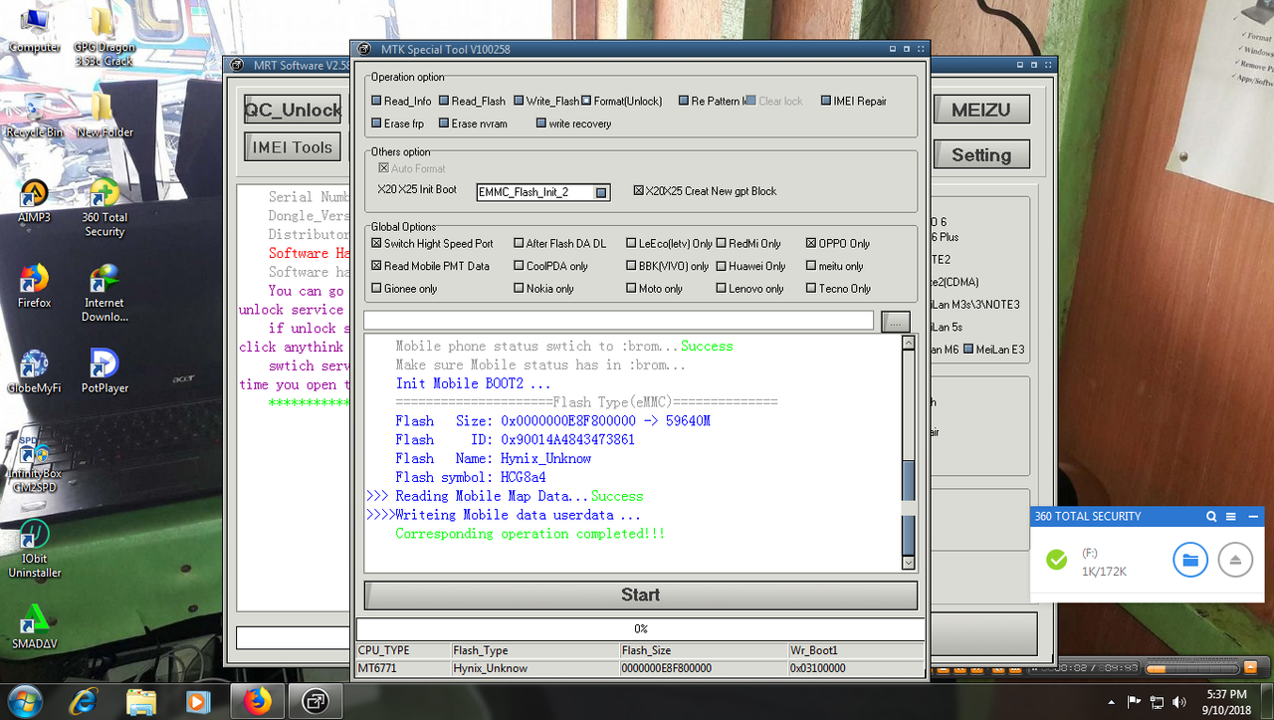Toggle X20X25 Creat New gpt Block
This screenshot has width=1274, height=720.
[705, 191]
